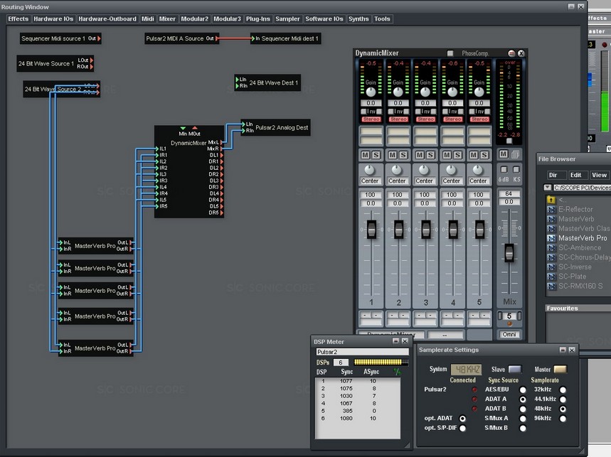Click In port of Sequencer Midi dest 1
611x457 pixels.
coord(253,38)
